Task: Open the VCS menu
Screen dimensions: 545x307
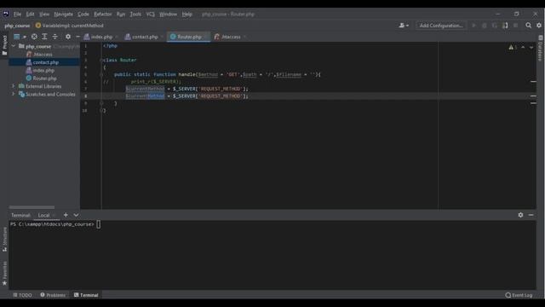Action: pyautogui.click(x=150, y=14)
